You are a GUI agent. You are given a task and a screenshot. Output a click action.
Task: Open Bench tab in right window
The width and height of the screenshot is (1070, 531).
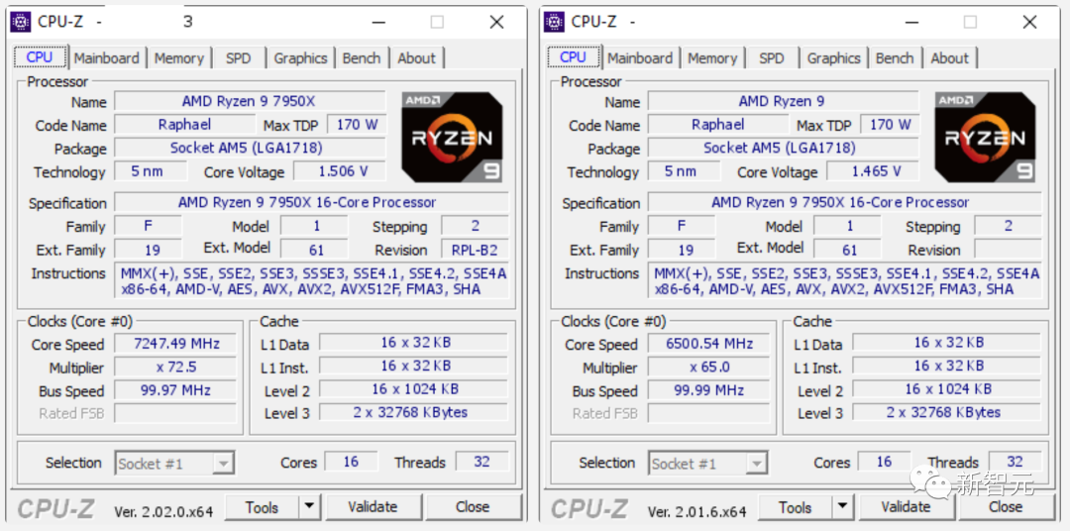coord(895,58)
